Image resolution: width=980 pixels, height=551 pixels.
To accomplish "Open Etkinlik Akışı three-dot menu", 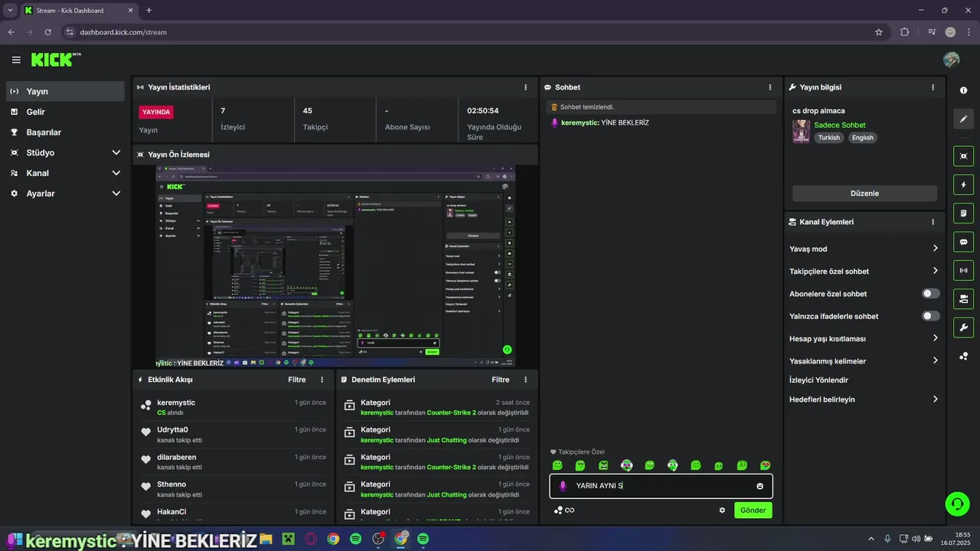I will click(322, 380).
